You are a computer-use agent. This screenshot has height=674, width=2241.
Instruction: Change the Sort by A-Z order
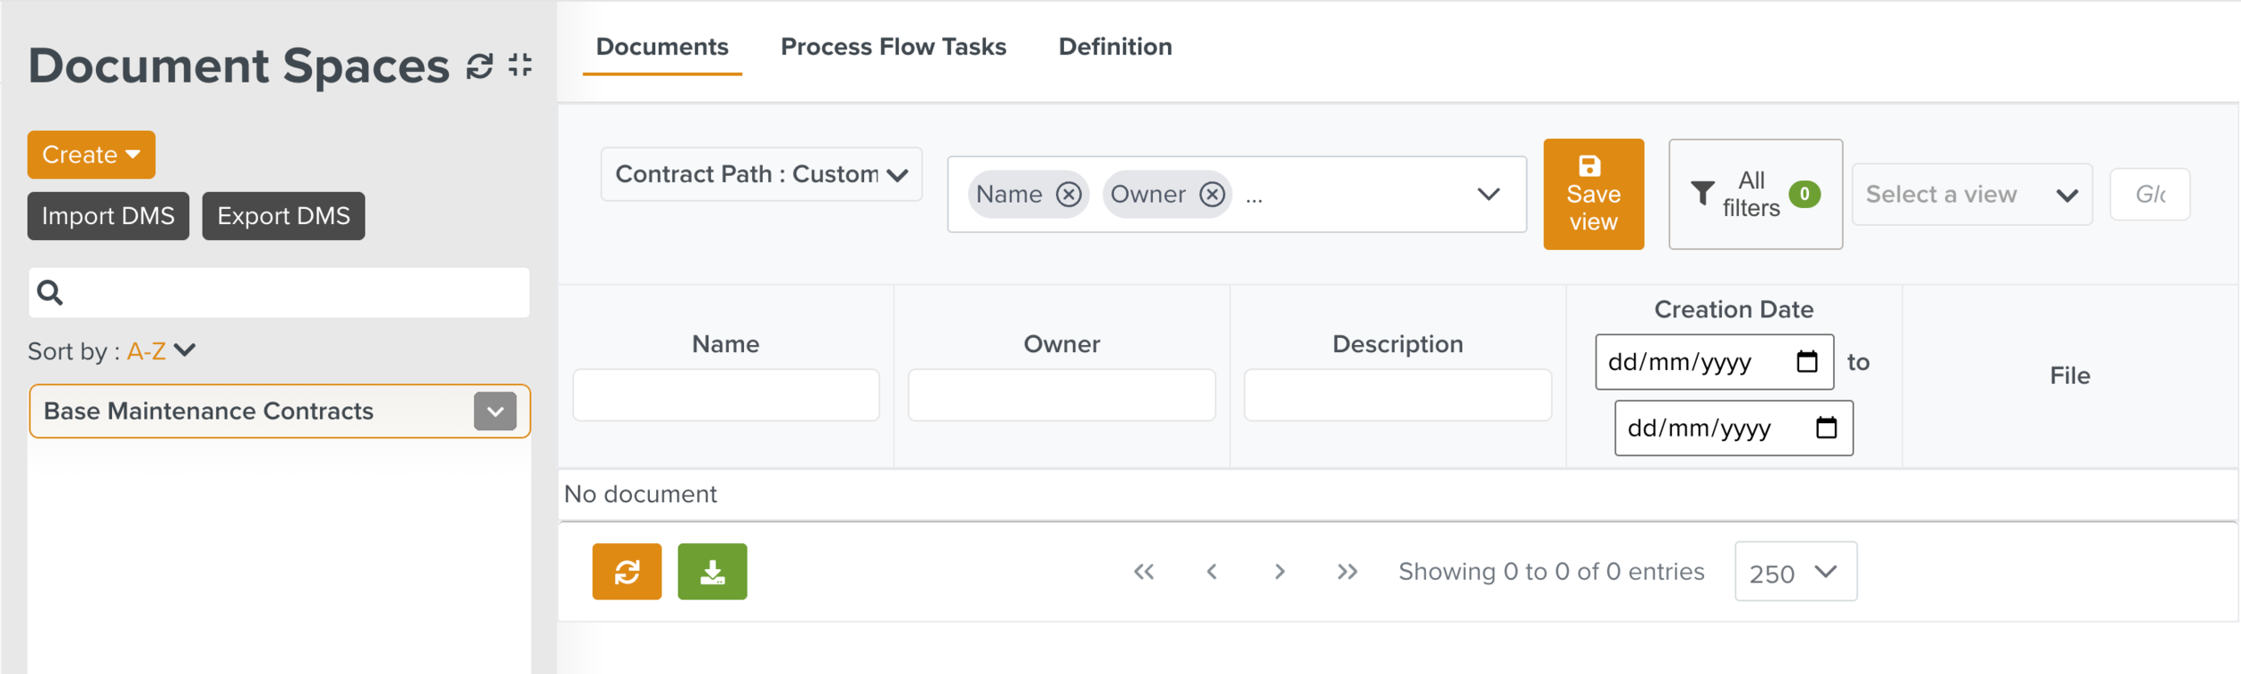[161, 351]
